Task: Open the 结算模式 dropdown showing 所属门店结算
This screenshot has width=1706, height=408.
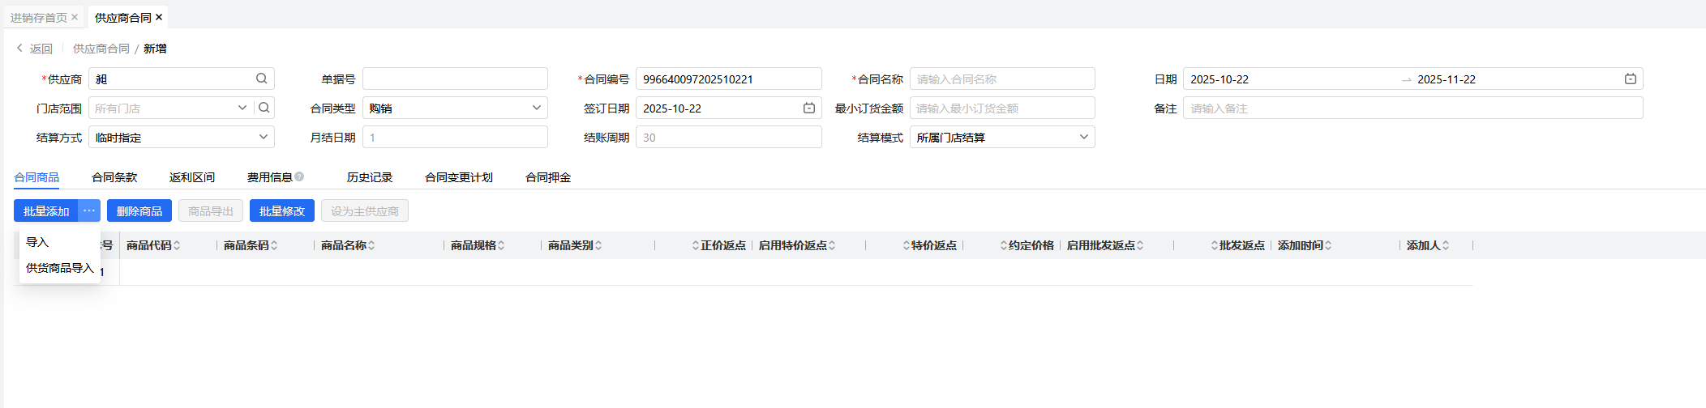Action: pos(1002,137)
